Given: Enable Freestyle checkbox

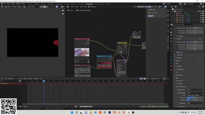Looking at the screenshot, I should [176, 84].
